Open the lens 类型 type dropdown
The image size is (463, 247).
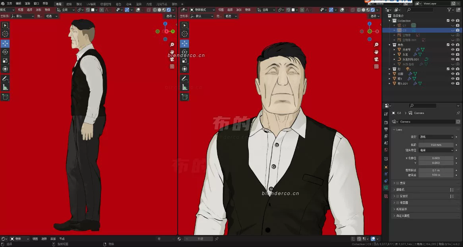[x=436, y=137]
